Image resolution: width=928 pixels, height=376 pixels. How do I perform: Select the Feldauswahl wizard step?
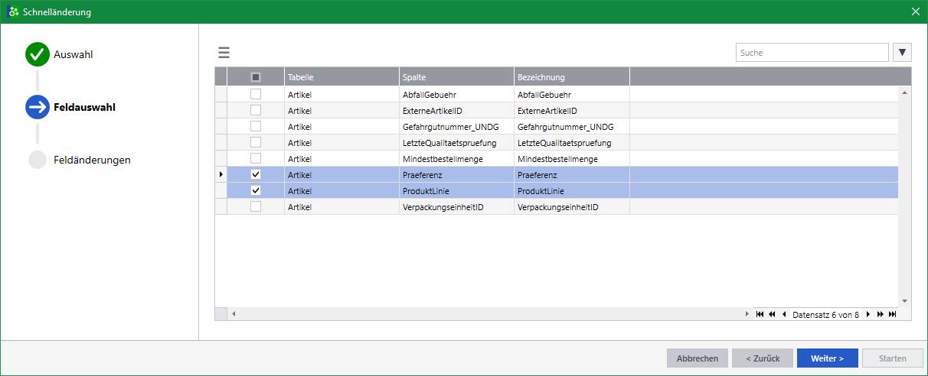(84, 107)
